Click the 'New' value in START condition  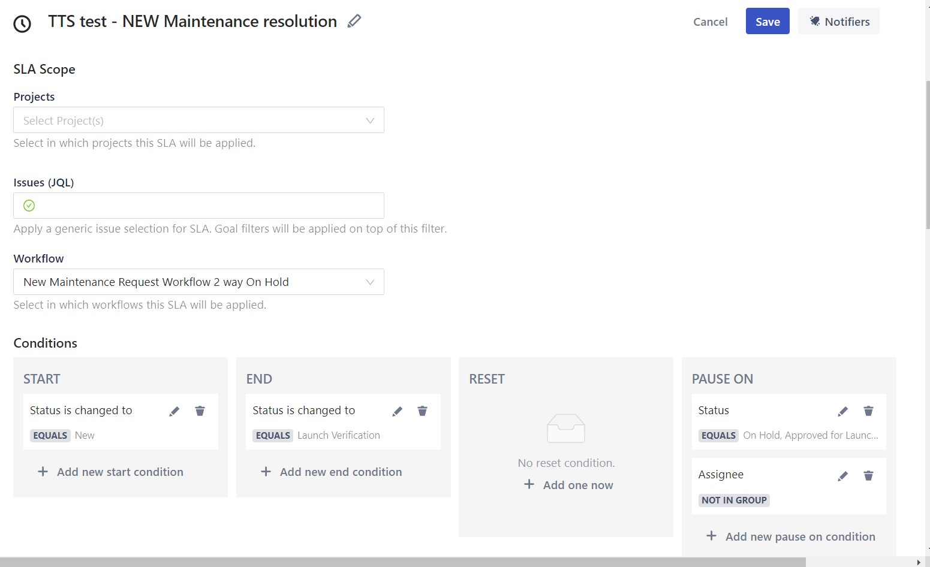tap(85, 436)
